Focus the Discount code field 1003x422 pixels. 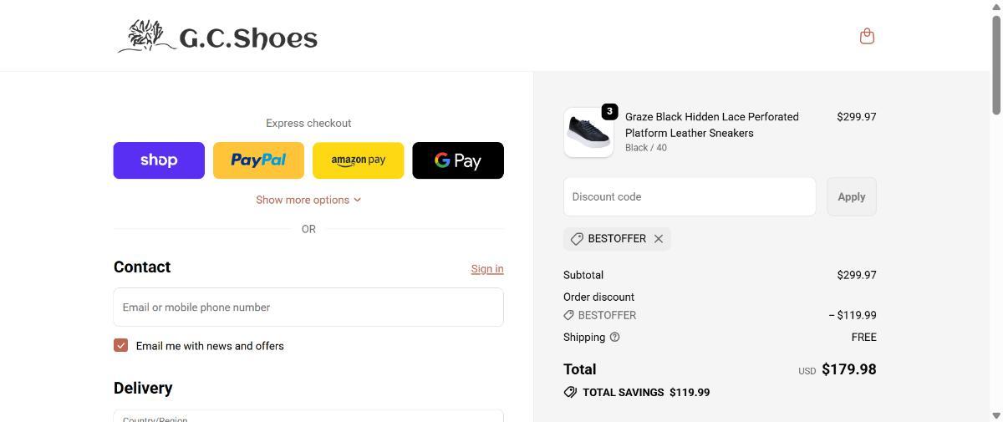tap(690, 196)
